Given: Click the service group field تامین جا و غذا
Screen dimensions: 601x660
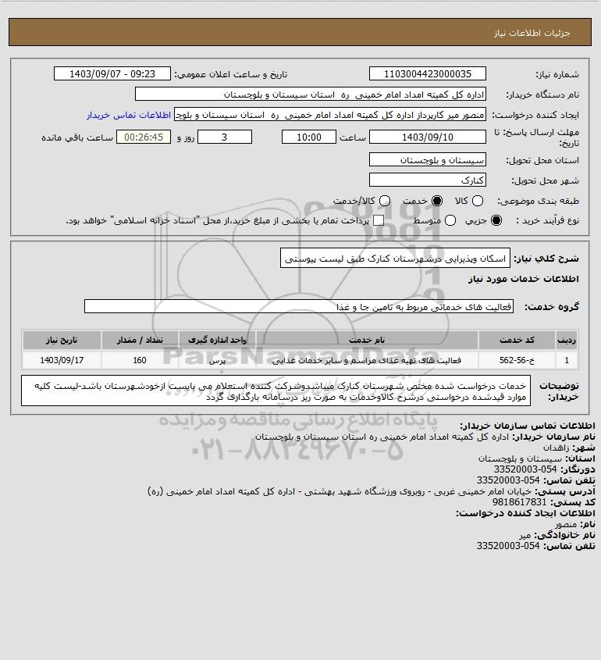Looking at the screenshot, I should tap(299, 307).
